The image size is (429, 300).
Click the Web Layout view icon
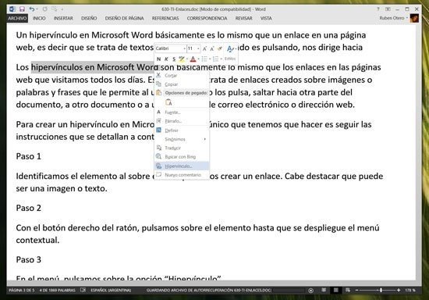348,290
